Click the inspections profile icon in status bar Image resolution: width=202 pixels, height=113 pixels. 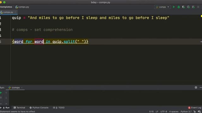(199, 112)
